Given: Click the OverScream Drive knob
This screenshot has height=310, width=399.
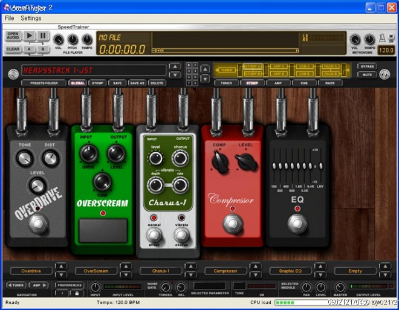Looking at the screenshot, I should point(88,154).
